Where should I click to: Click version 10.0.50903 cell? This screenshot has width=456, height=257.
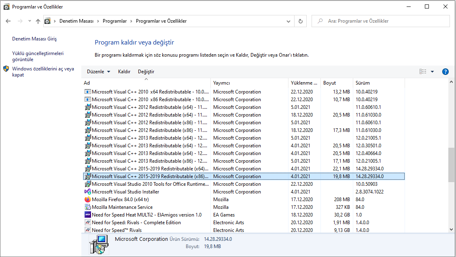366,184
